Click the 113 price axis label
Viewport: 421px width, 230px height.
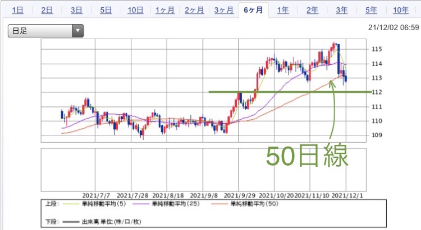377,78
